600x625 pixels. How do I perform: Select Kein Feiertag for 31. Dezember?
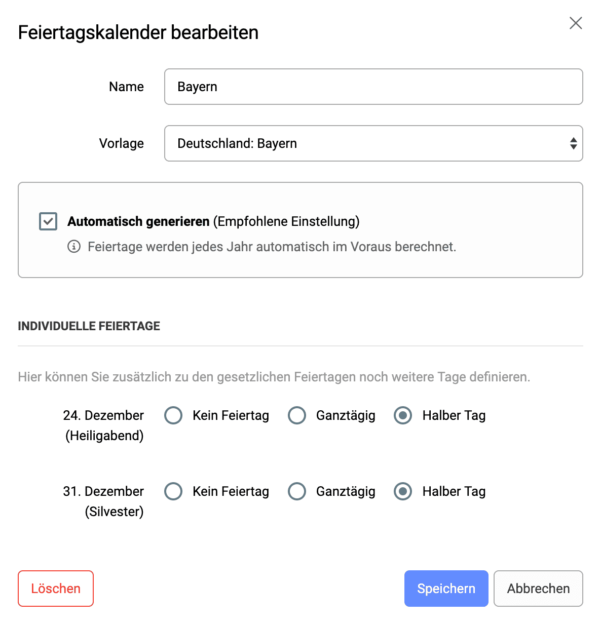tap(173, 491)
